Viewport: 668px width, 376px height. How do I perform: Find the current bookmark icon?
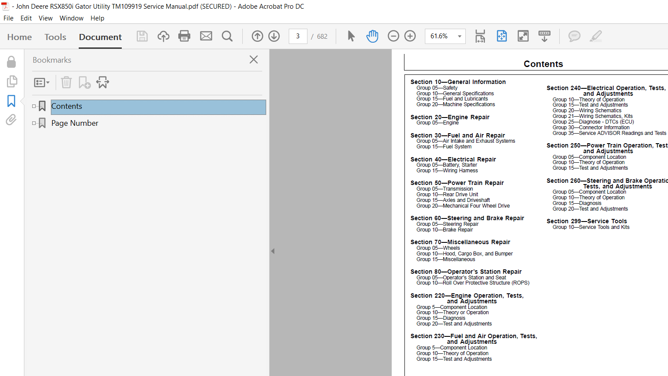click(x=103, y=82)
